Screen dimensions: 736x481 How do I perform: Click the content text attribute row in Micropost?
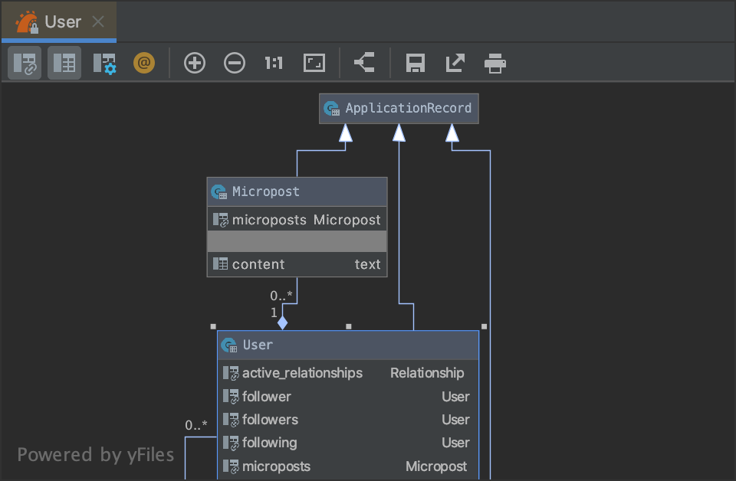coord(297,263)
